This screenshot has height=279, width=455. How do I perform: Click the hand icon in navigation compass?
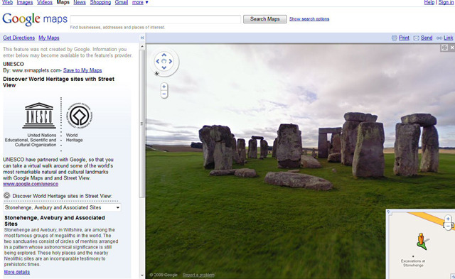164,61
